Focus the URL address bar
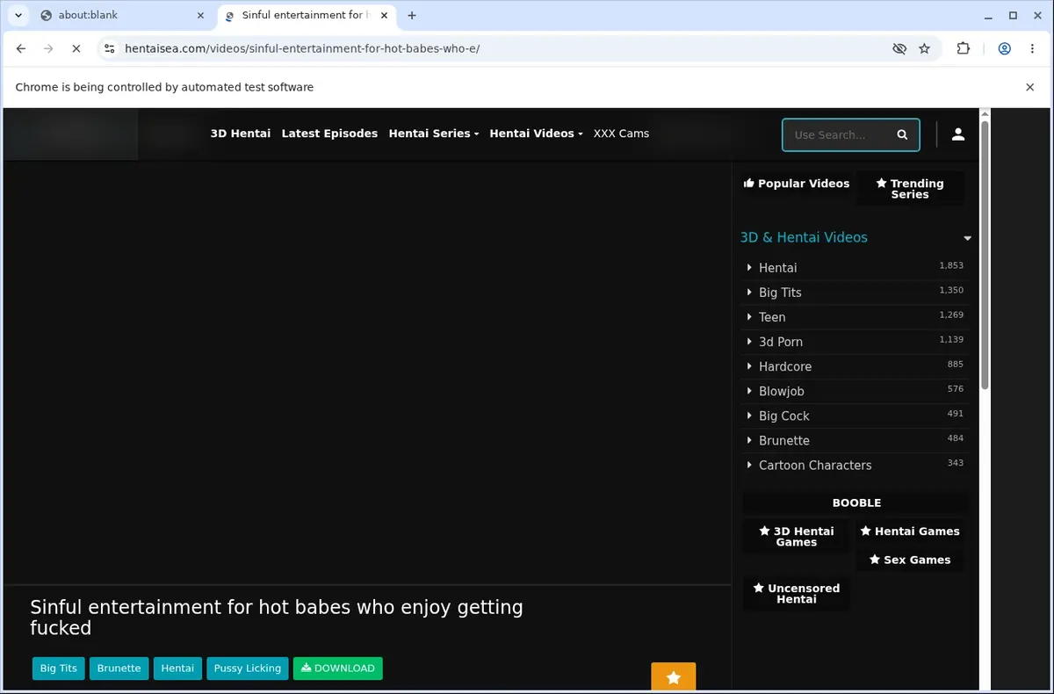The height and width of the screenshot is (694, 1054). tap(501, 48)
